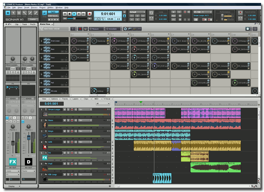264x192 pixels.
Task: Pause playback in transport
Action: [79, 14]
